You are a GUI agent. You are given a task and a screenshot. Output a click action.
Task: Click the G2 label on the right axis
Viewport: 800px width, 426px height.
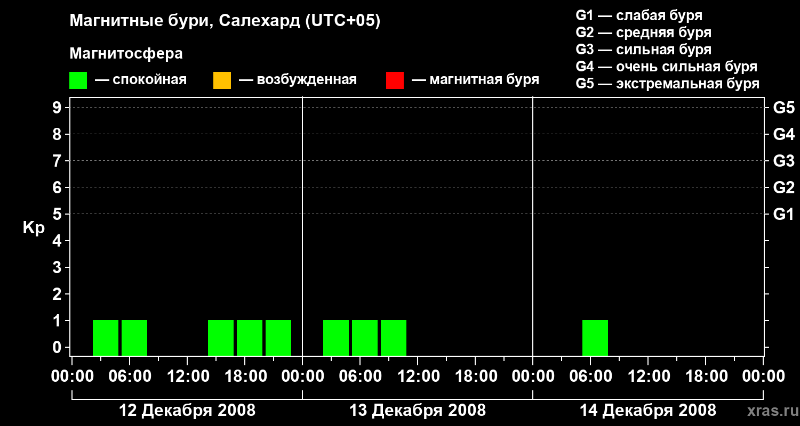(x=784, y=187)
